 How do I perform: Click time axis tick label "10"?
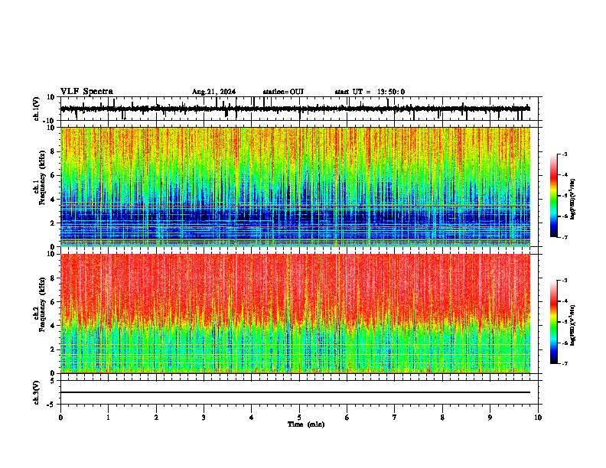coord(538,418)
